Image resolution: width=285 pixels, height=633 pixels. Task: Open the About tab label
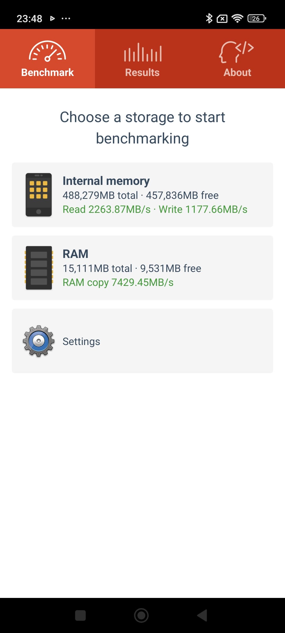click(x=237, y=73)
